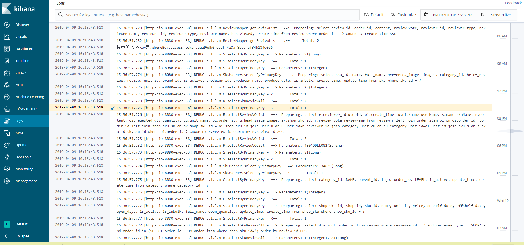Click the Kibana logo
This screenshot has width=524, height=245.
(19, 9)
